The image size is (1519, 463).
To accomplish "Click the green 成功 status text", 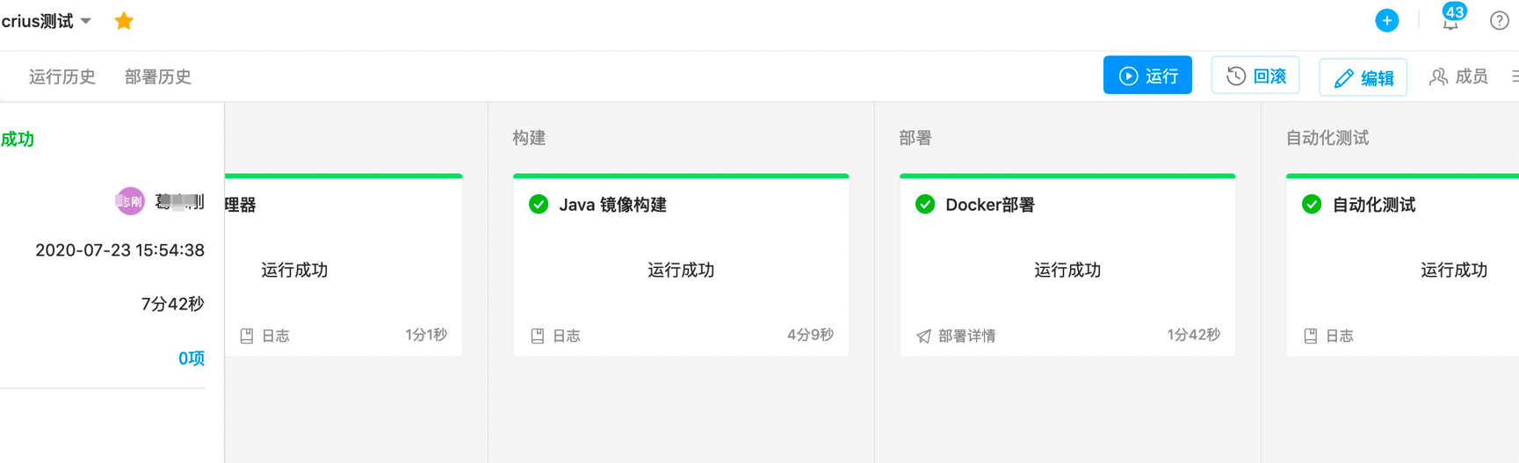I will point(17,139).
